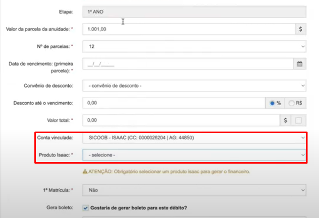Screen dimensions: 319x218
Task: Click the Etapa 1º ANO field
Action: [194, 12]
